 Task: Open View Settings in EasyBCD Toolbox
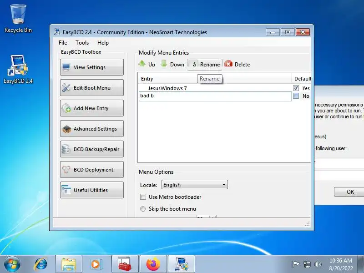[x=92, y=67]
